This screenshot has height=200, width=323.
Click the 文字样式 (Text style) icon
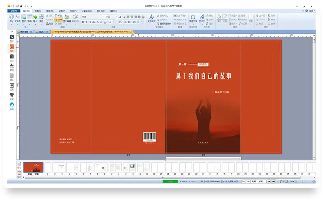tap(152, 18)
